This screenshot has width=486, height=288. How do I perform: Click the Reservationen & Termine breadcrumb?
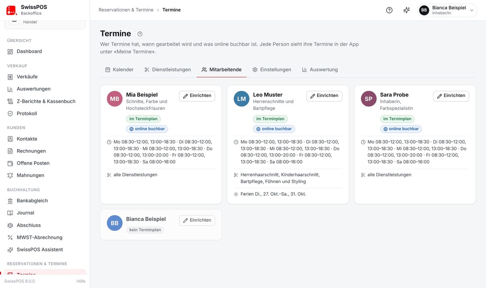[x=126, y=10]
